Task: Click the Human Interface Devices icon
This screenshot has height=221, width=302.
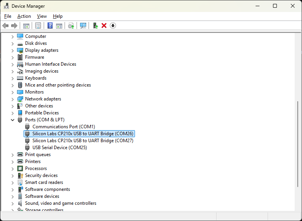Action: [x=20, y=64]
